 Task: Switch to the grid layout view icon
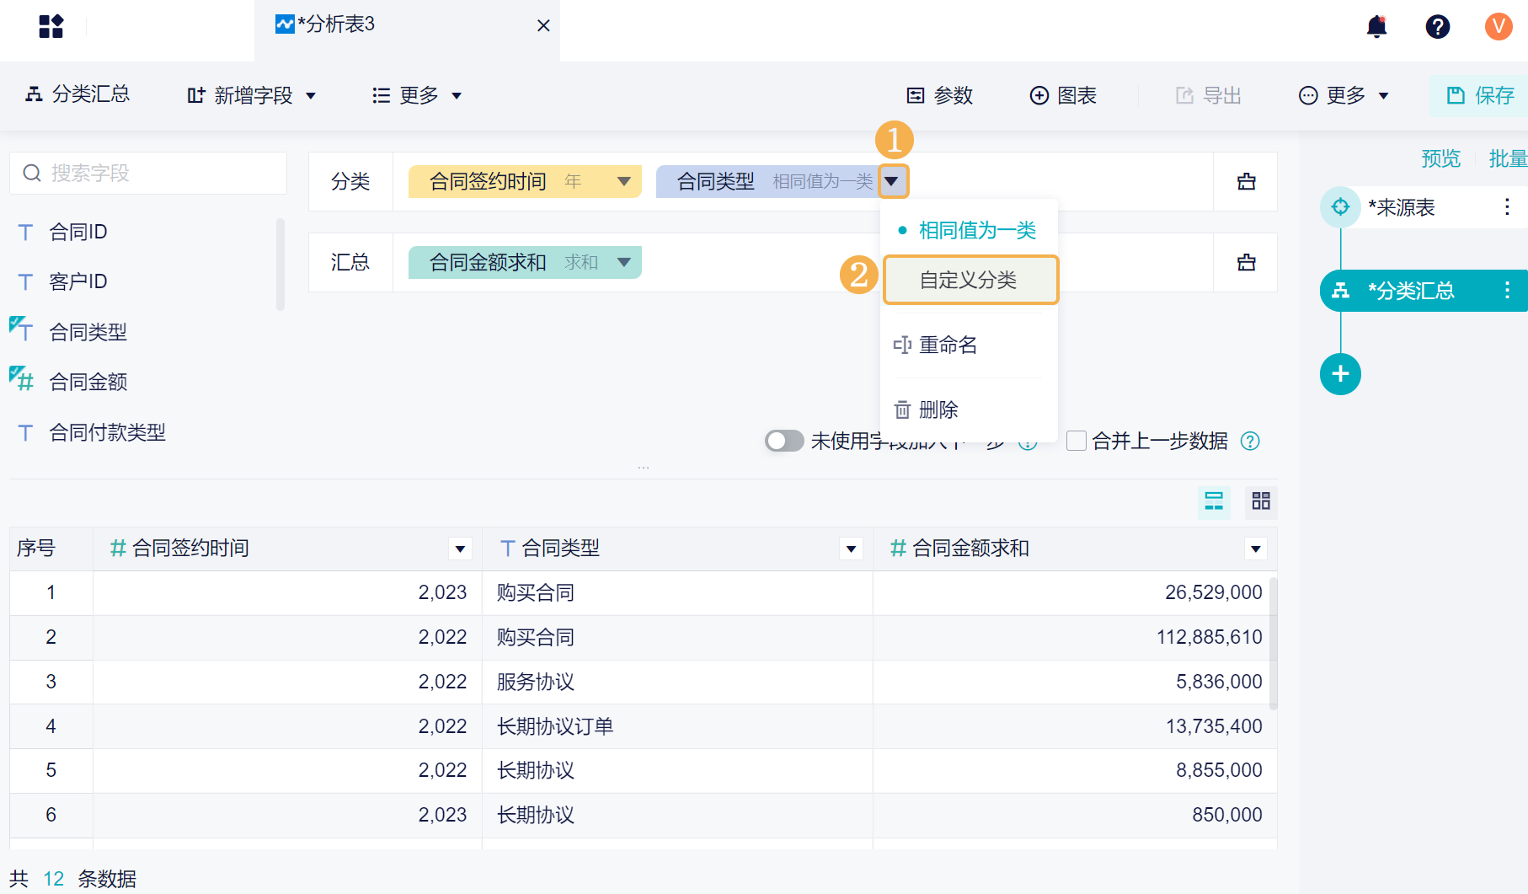1261,501
